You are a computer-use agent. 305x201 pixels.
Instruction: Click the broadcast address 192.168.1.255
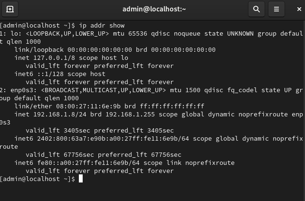point(130,114)
